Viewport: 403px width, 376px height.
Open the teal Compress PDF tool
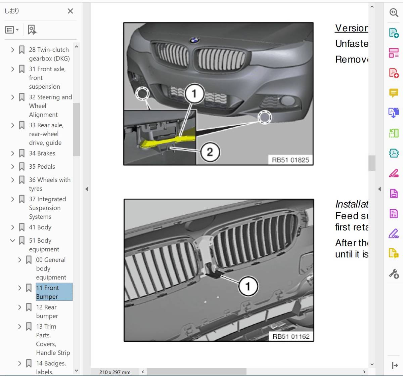[394, 153]
